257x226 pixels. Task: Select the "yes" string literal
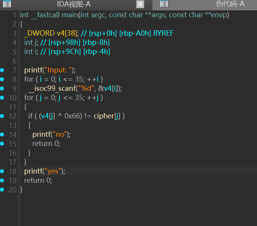53,171
